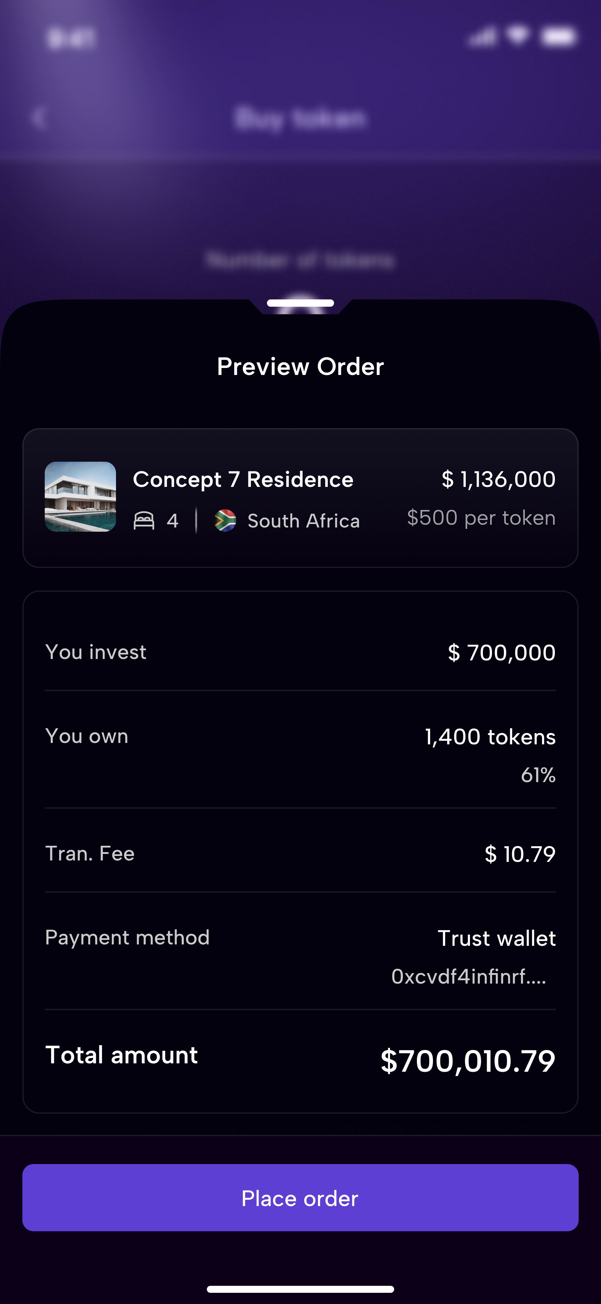Click the bed icon for bedrooms

144,520
